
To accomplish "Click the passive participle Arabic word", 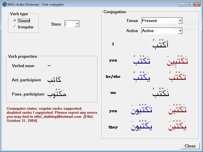I will [57, 93].
